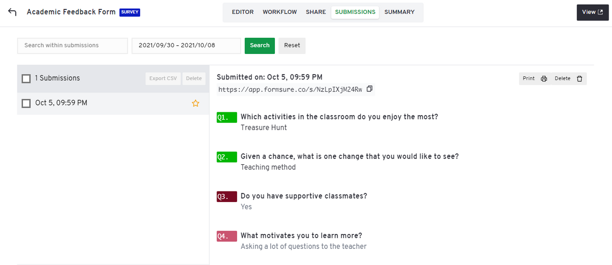
Task: Click Delete in submissions list header
Action: tap(194, 79)
